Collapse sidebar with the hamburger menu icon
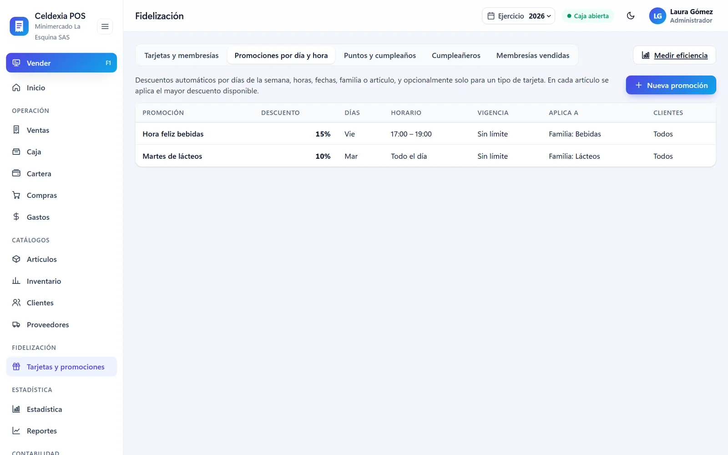Screen dimensions: 728x455 pyautogui.click(x=105, y=26)
